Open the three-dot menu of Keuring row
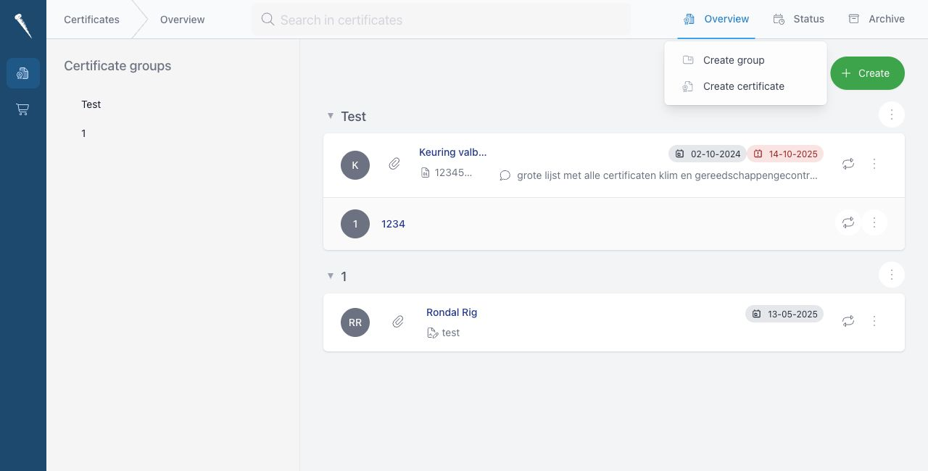928x471 pixels. click(x=874, y=164)
